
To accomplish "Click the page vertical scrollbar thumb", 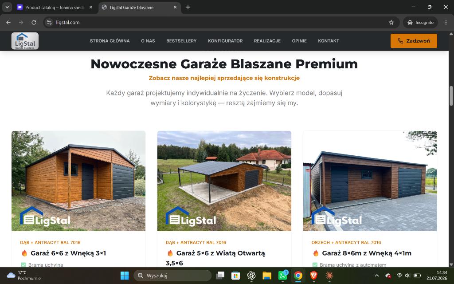I will [x=451, y=96].
